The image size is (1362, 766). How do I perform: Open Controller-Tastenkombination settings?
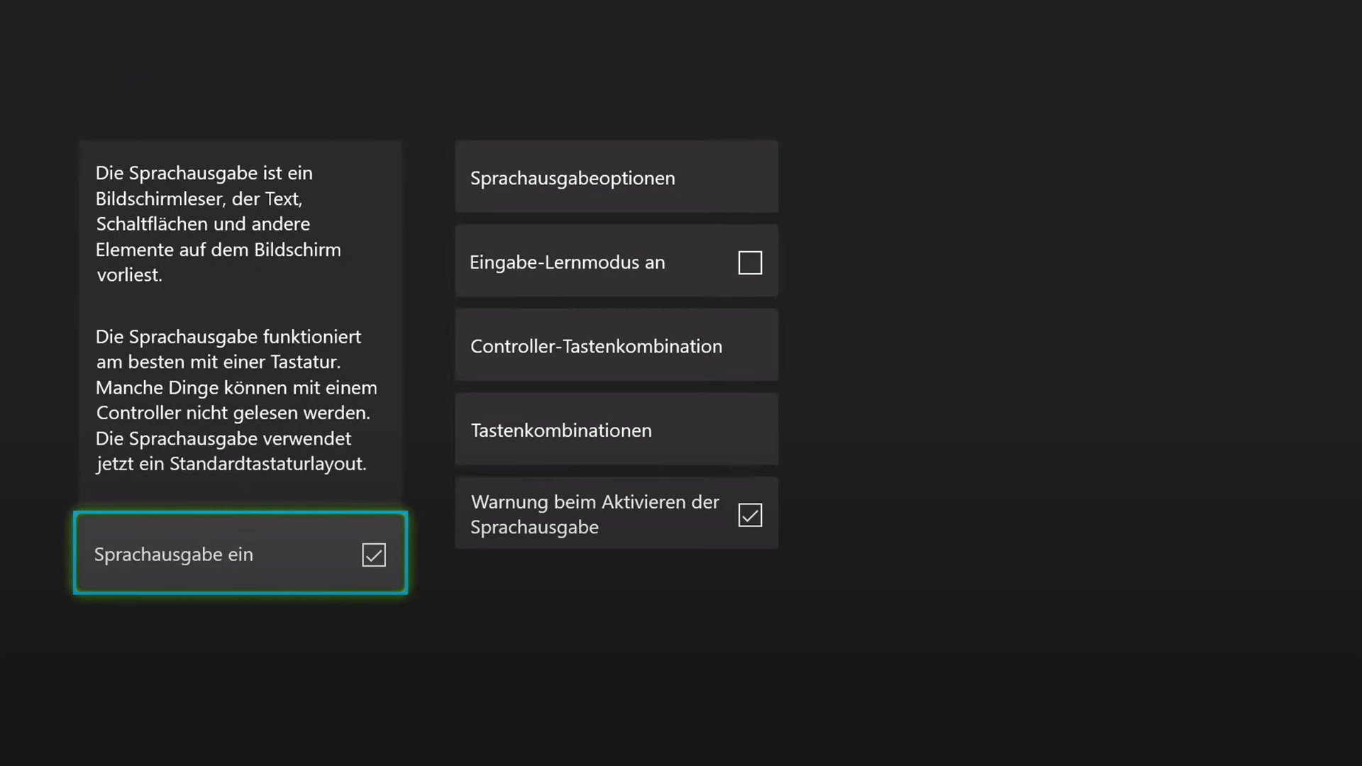(616, 345)
